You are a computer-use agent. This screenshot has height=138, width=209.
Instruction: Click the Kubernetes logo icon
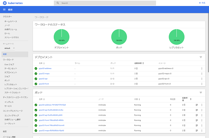[5, 3]
